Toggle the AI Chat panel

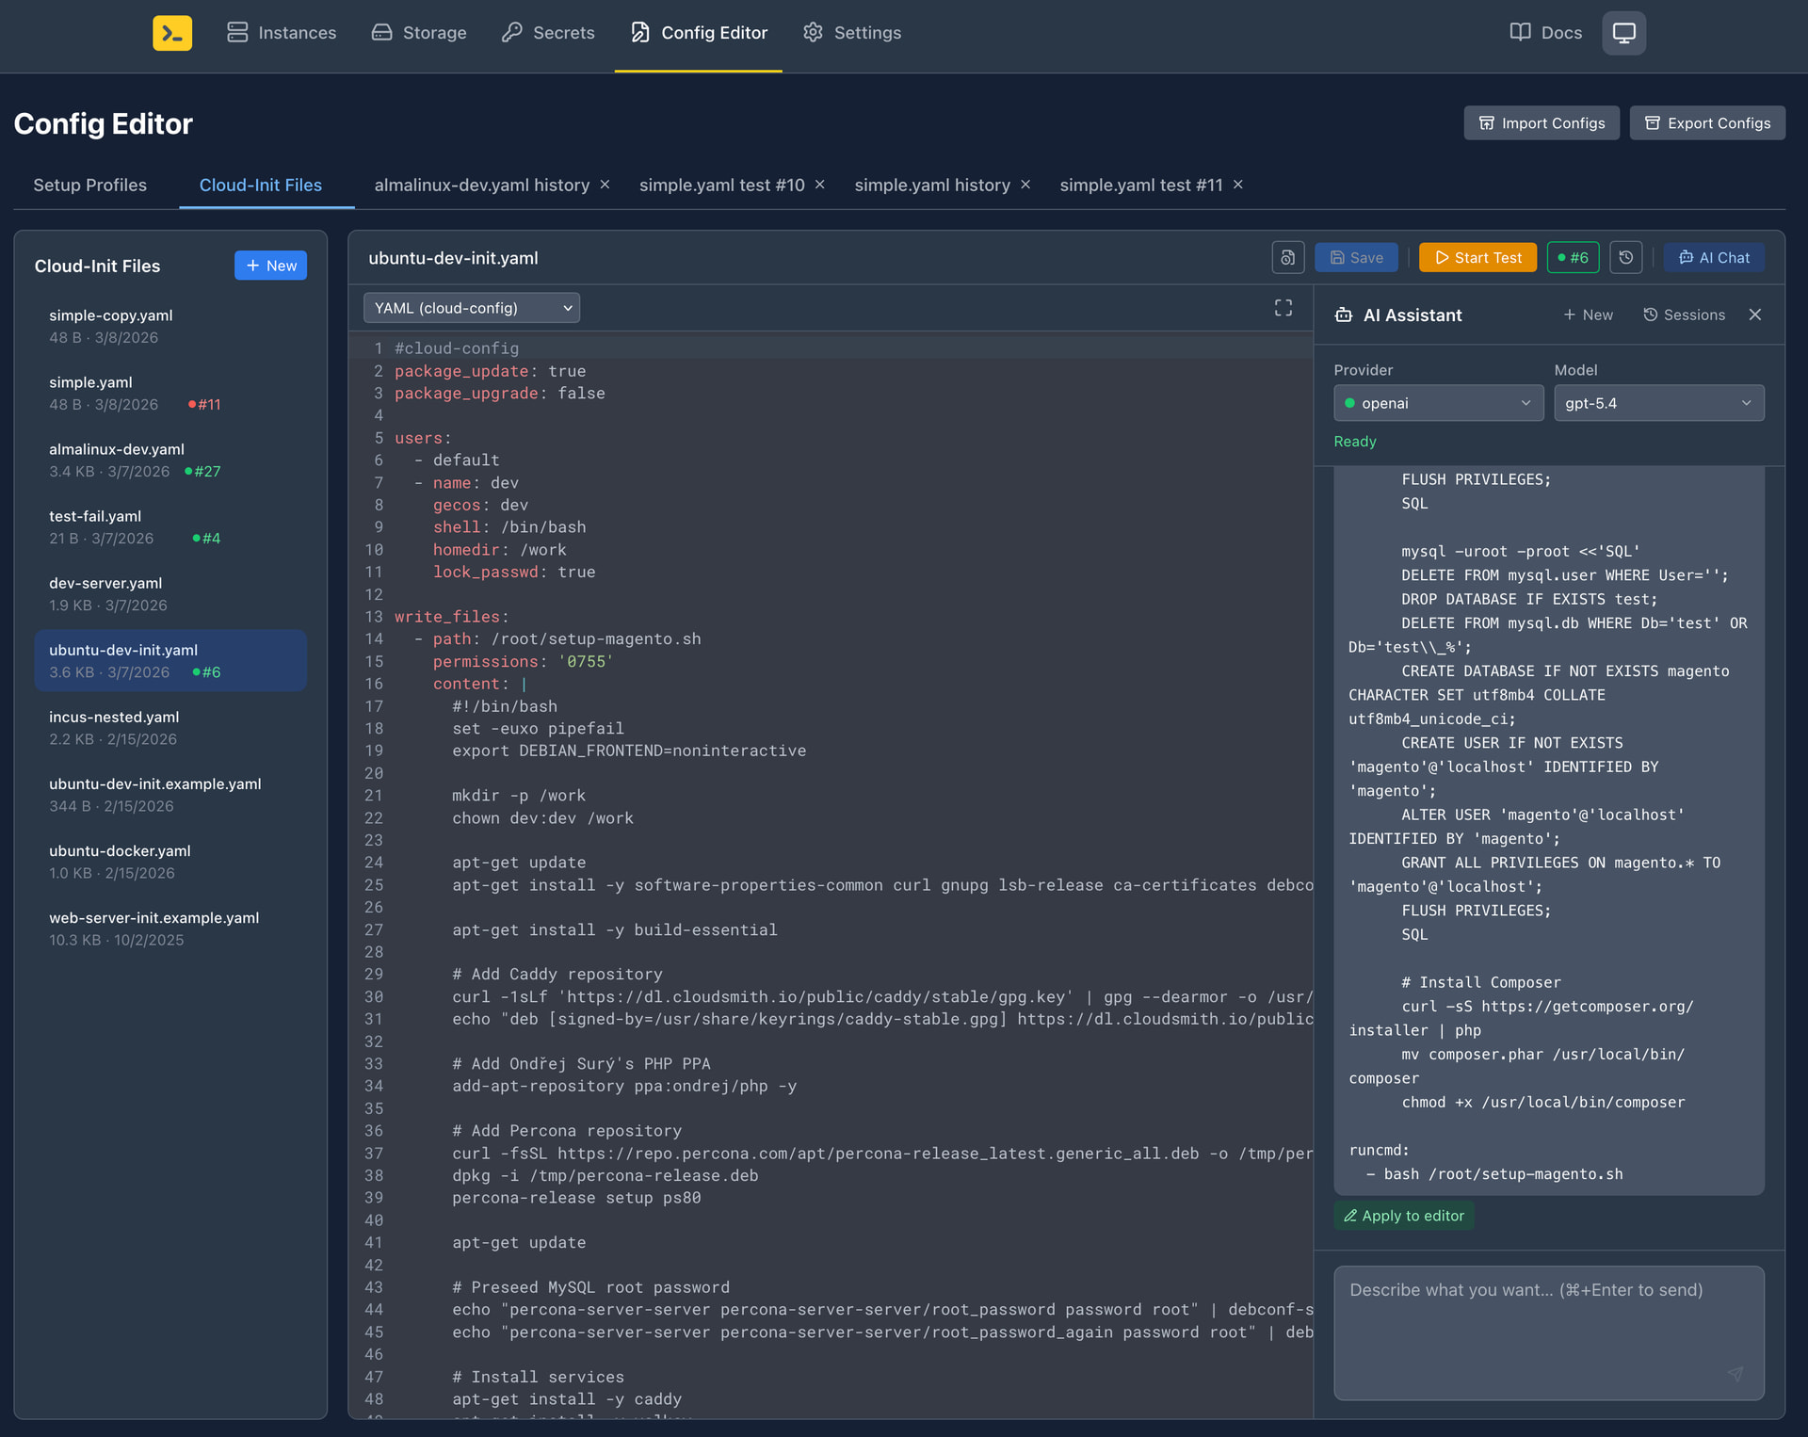point(1714,257)
